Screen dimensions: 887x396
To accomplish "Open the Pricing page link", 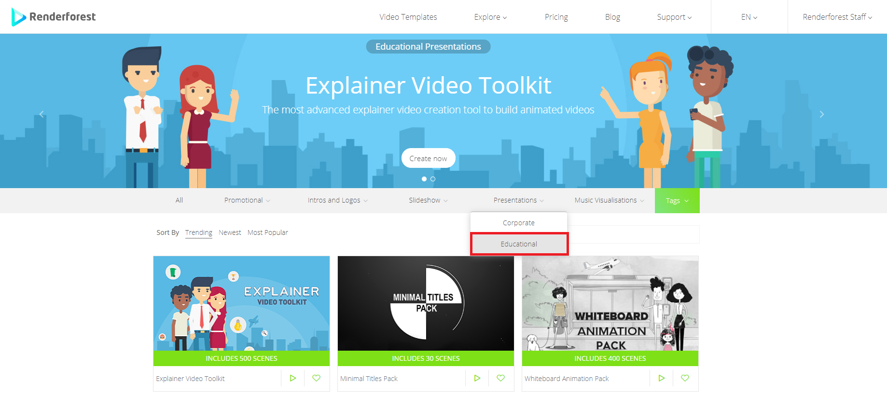I will pos(556,17).
